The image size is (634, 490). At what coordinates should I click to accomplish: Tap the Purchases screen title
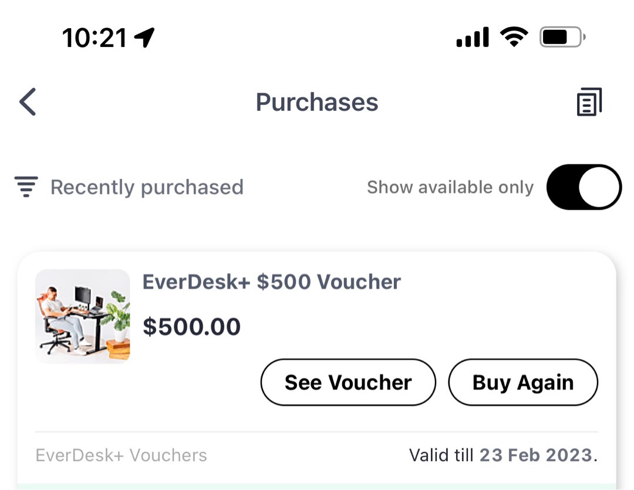click(316, 102)
